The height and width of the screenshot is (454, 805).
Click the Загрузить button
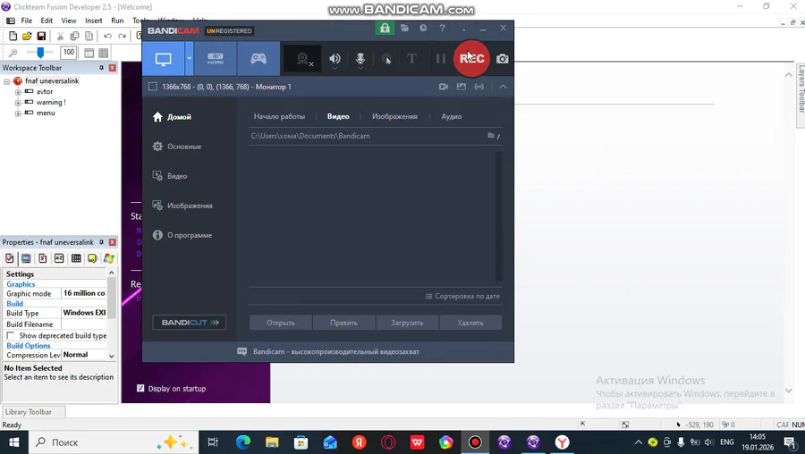pyautogui.click(x=407, y=323)
